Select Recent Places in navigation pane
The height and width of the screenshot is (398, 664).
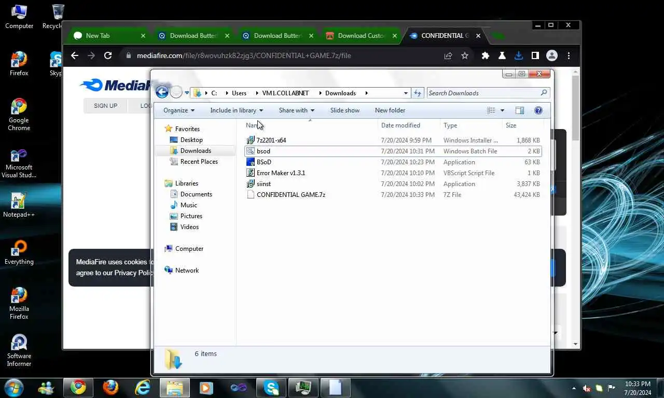(199, 162)
